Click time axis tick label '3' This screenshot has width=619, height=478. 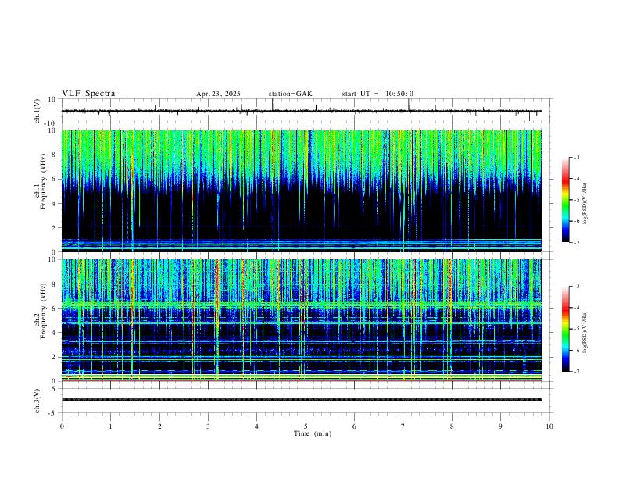(208, 426)
